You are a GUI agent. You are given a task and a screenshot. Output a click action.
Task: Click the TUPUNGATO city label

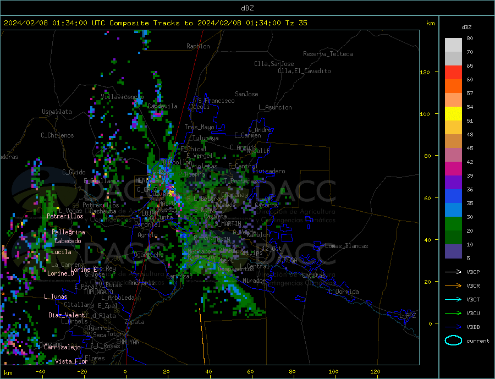pos(98,292)
